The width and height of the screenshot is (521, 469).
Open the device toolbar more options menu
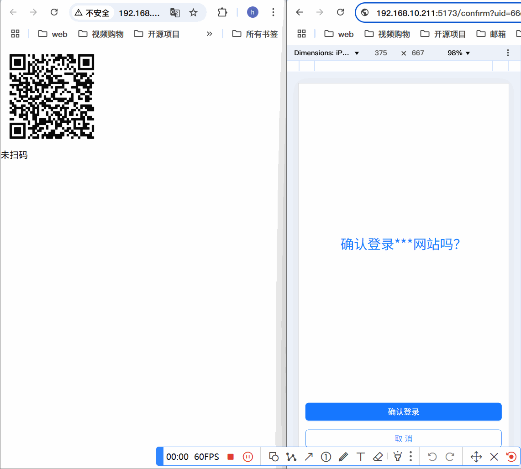tap(508, 52)
